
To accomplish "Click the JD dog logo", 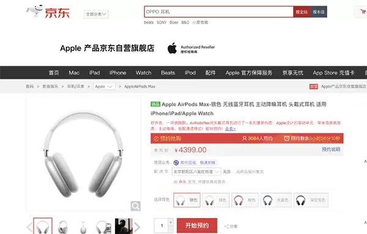I will tap(34, 11).
